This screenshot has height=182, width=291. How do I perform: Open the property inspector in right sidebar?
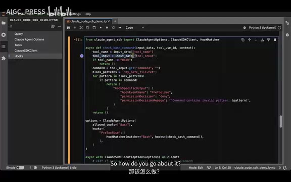[287, 23]
